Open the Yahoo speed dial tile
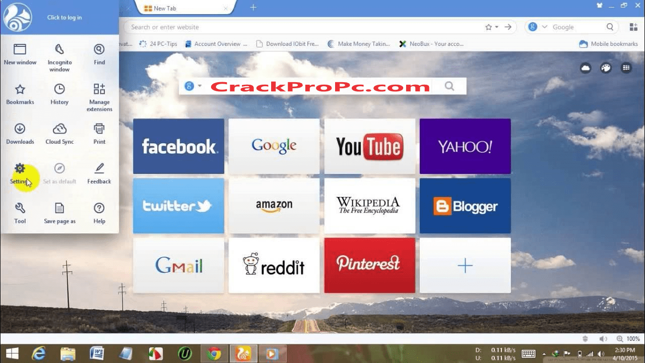The width and height of the screenshot is (645, 363). pyautogui.click(x=465, y=146)
